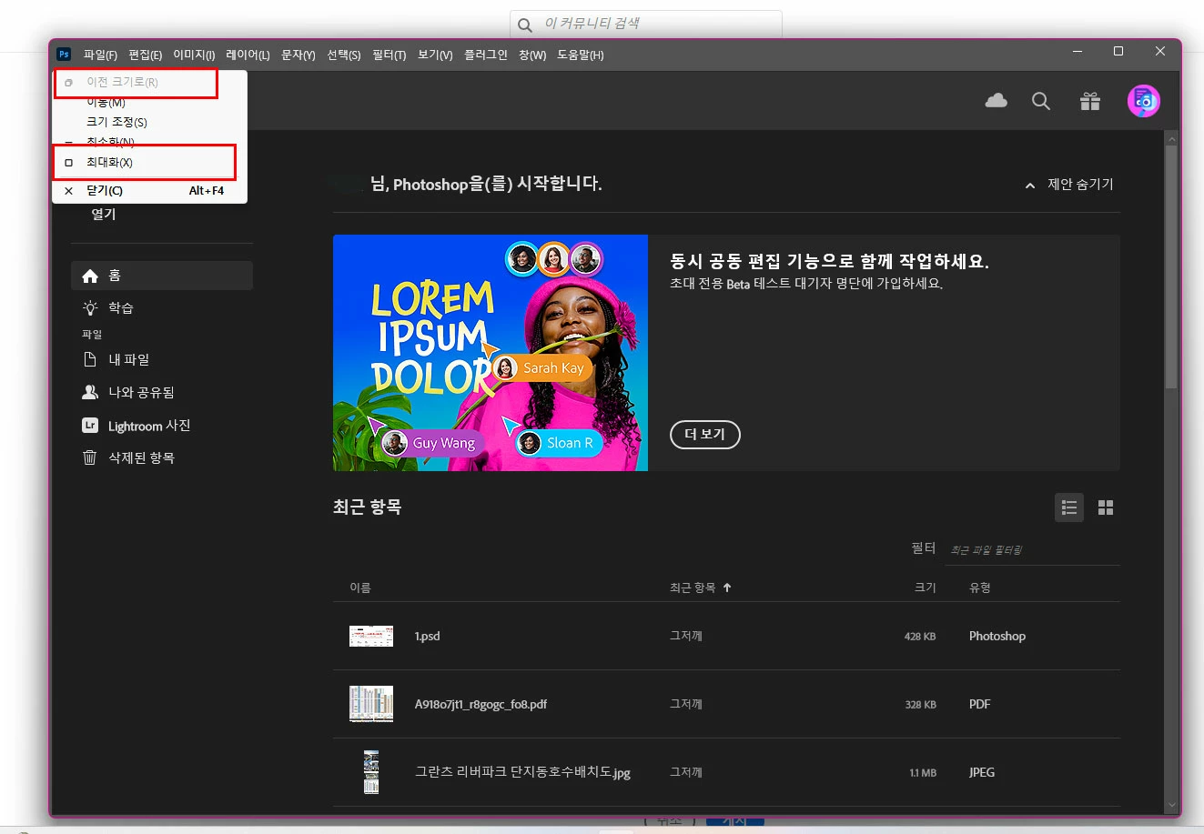Switch to grid view for recent items

coord(1106,507)
